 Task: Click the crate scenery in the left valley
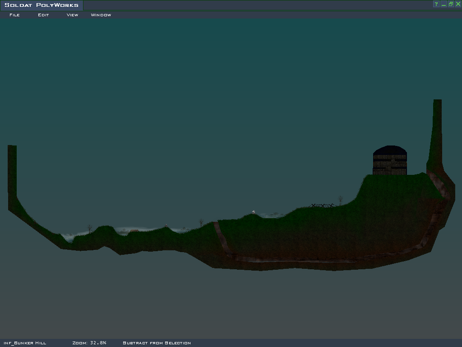point(134,230)
